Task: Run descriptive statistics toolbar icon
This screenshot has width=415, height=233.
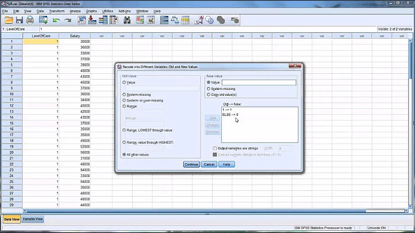Action: pyautogui.click(x=114, y=20)
